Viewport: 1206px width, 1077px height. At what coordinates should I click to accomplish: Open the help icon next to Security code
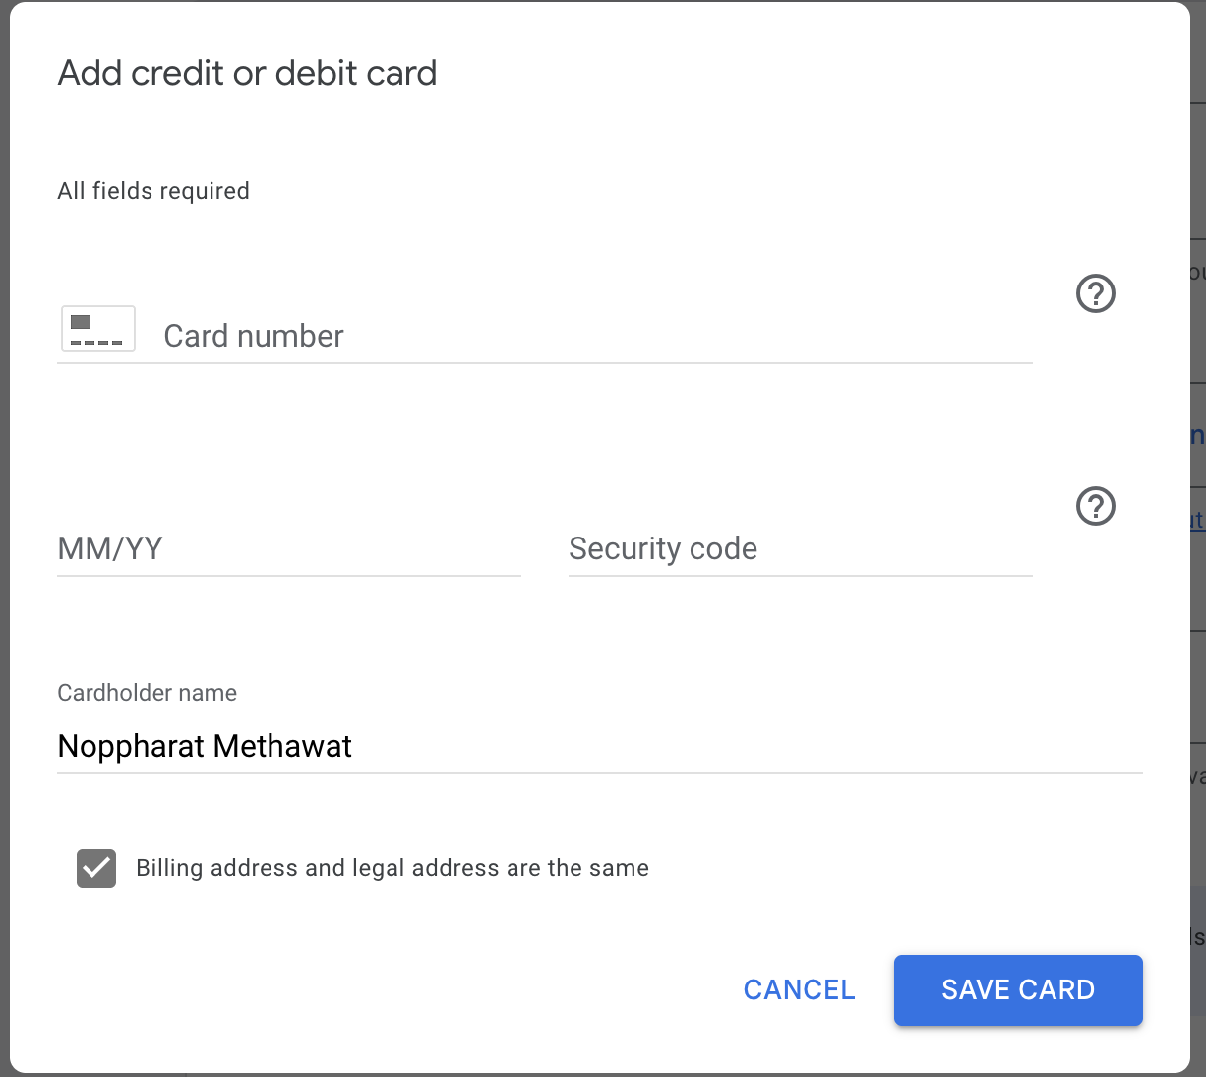[x=1095, y=506]
